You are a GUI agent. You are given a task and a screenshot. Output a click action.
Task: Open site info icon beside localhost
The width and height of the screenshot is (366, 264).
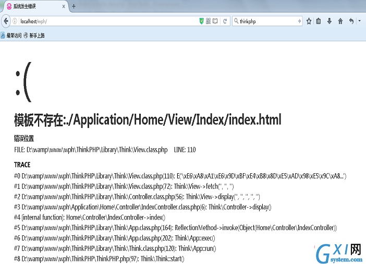tap(15, 21)
